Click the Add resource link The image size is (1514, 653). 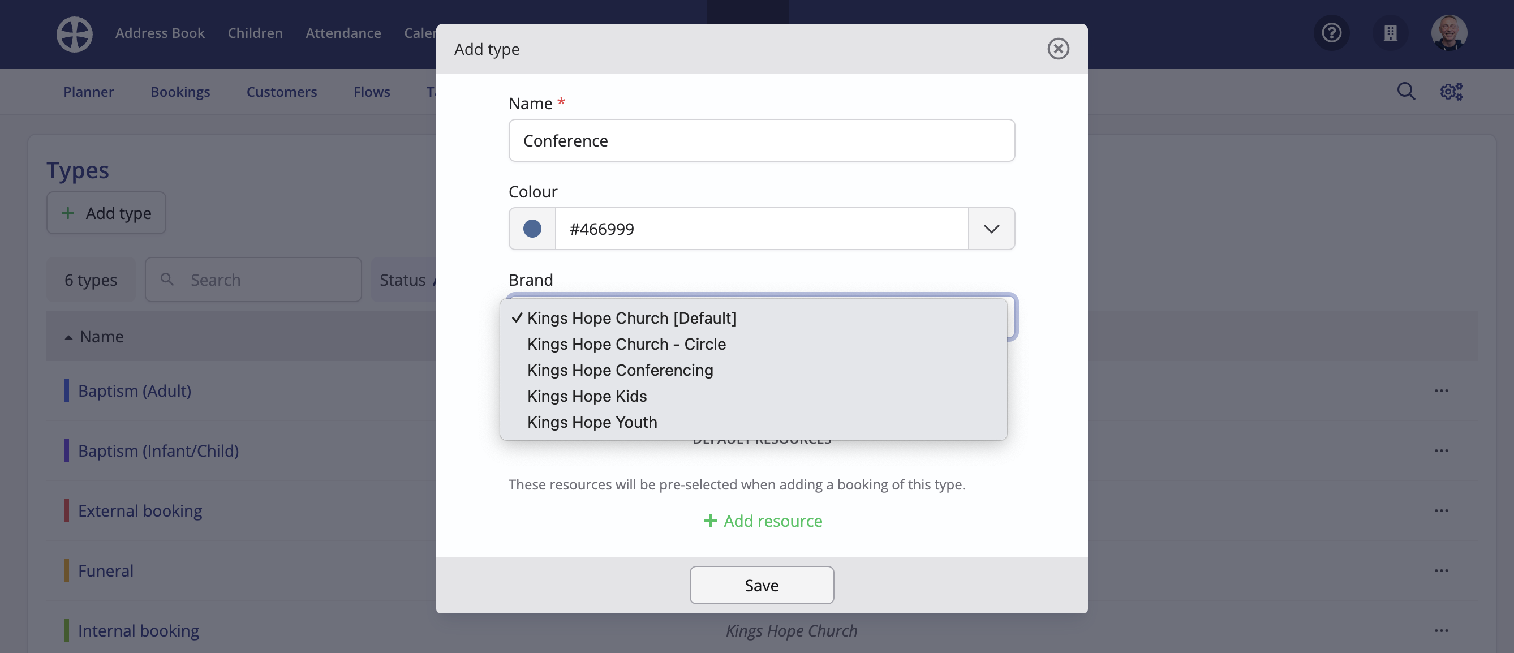(762, 520)
